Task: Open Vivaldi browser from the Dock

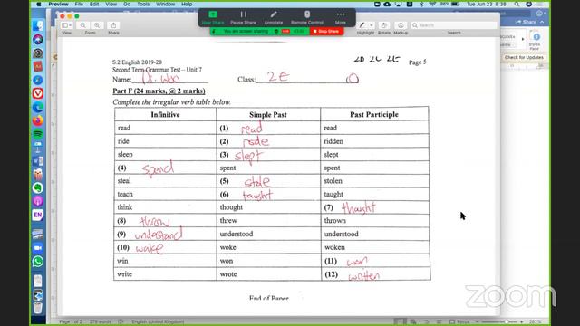Action: [38, 93]
